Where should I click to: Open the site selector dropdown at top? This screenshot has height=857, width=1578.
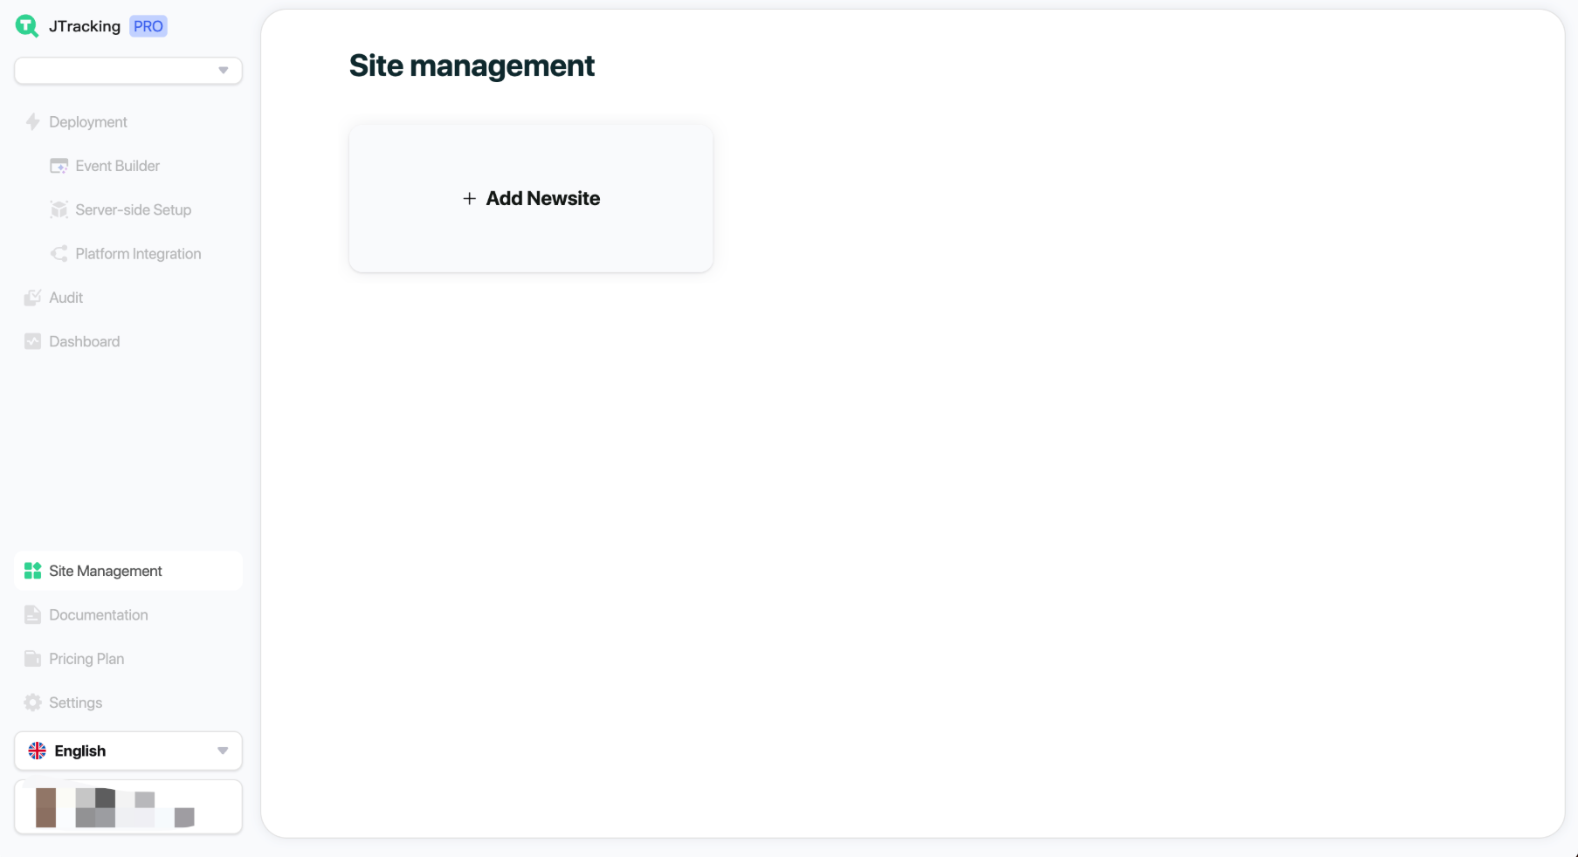(128, 71)
